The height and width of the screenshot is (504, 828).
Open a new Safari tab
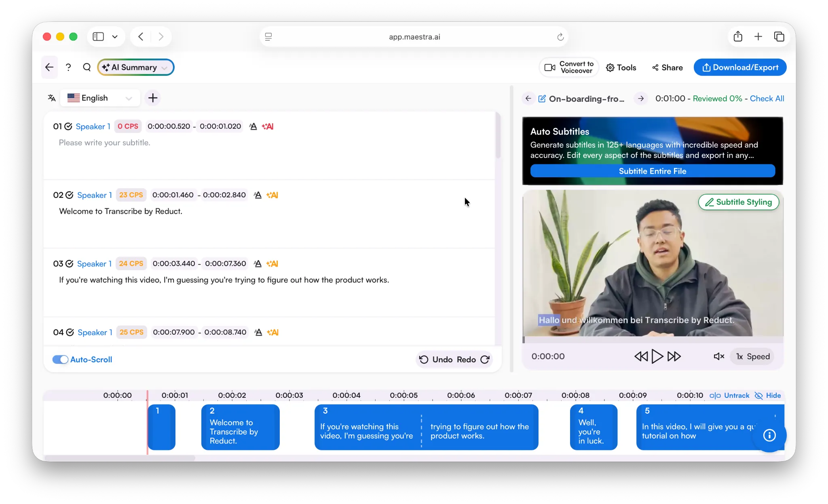click(758, 37)
